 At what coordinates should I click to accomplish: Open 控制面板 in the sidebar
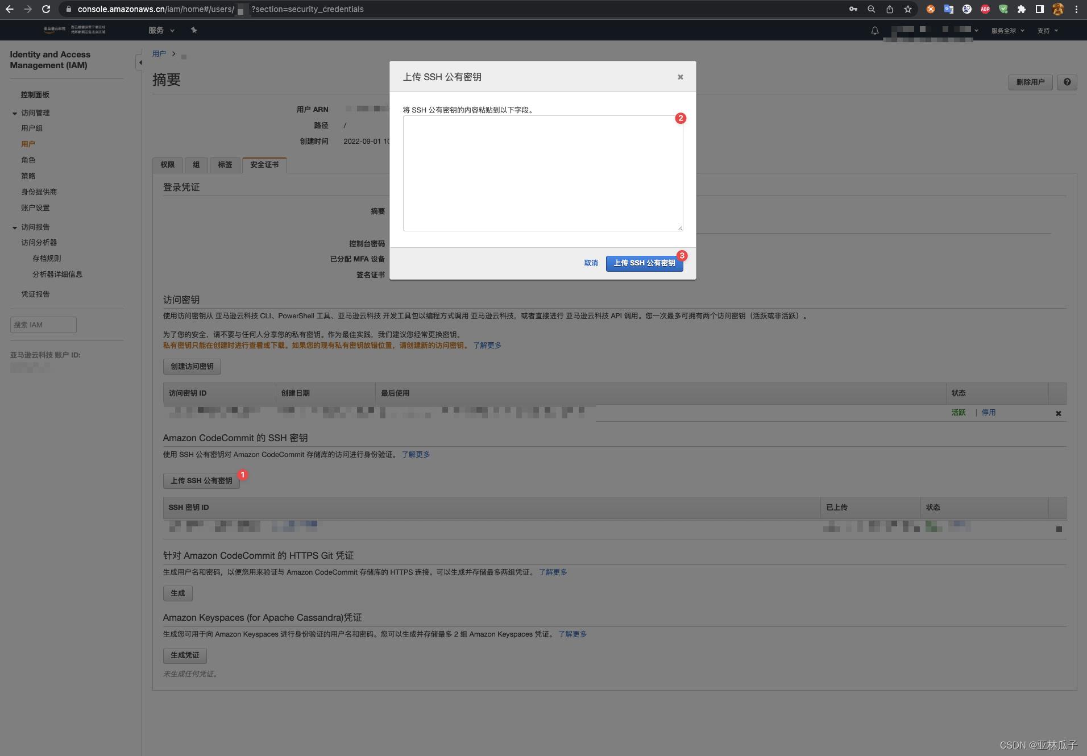click(x=35, y=95)
